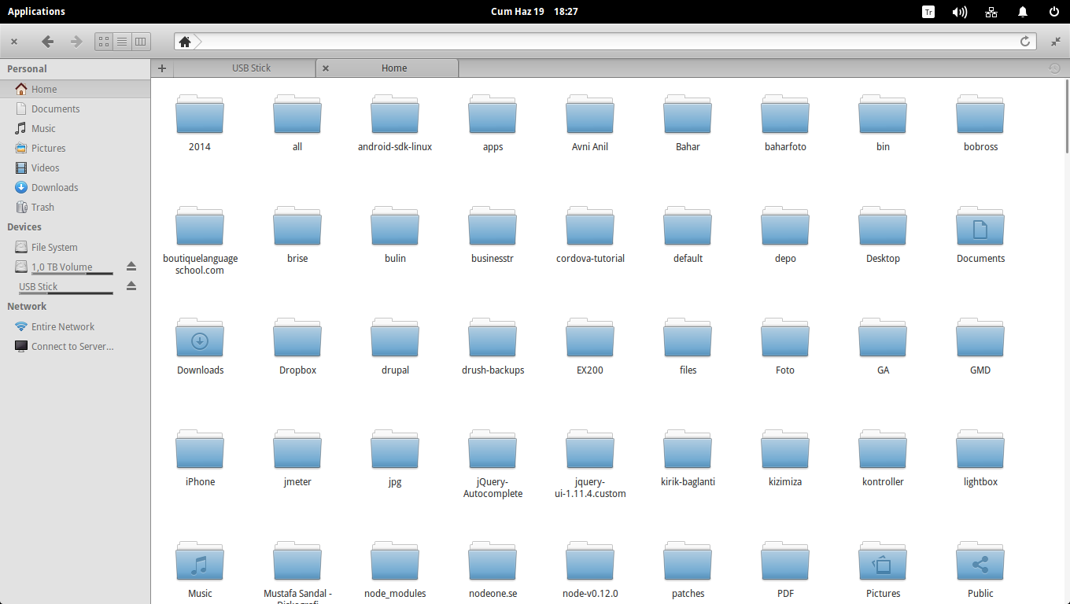Browse Entire Network in the sidebar
The image size is (1070, 604).
coord(75,326)
